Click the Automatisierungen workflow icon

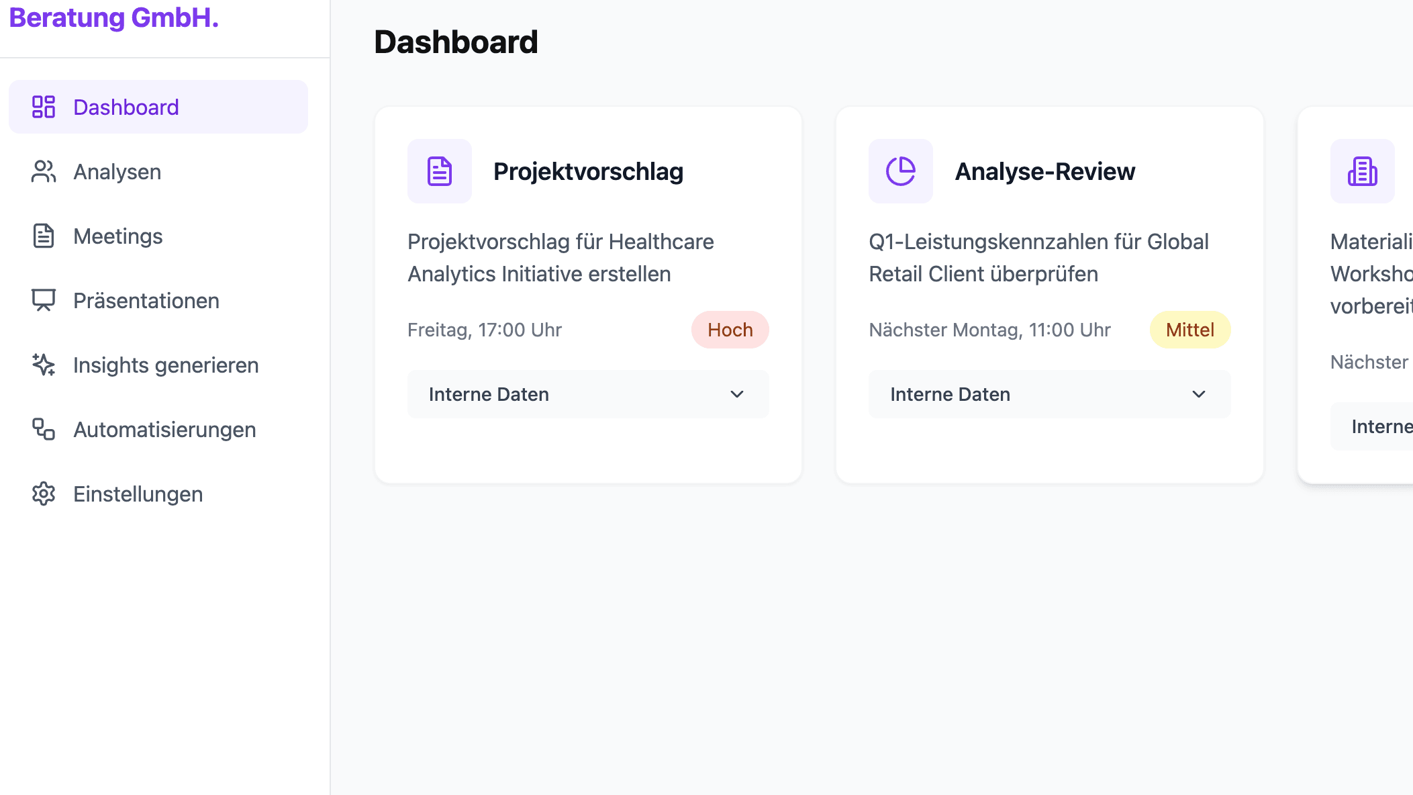(x=44, y=429)
